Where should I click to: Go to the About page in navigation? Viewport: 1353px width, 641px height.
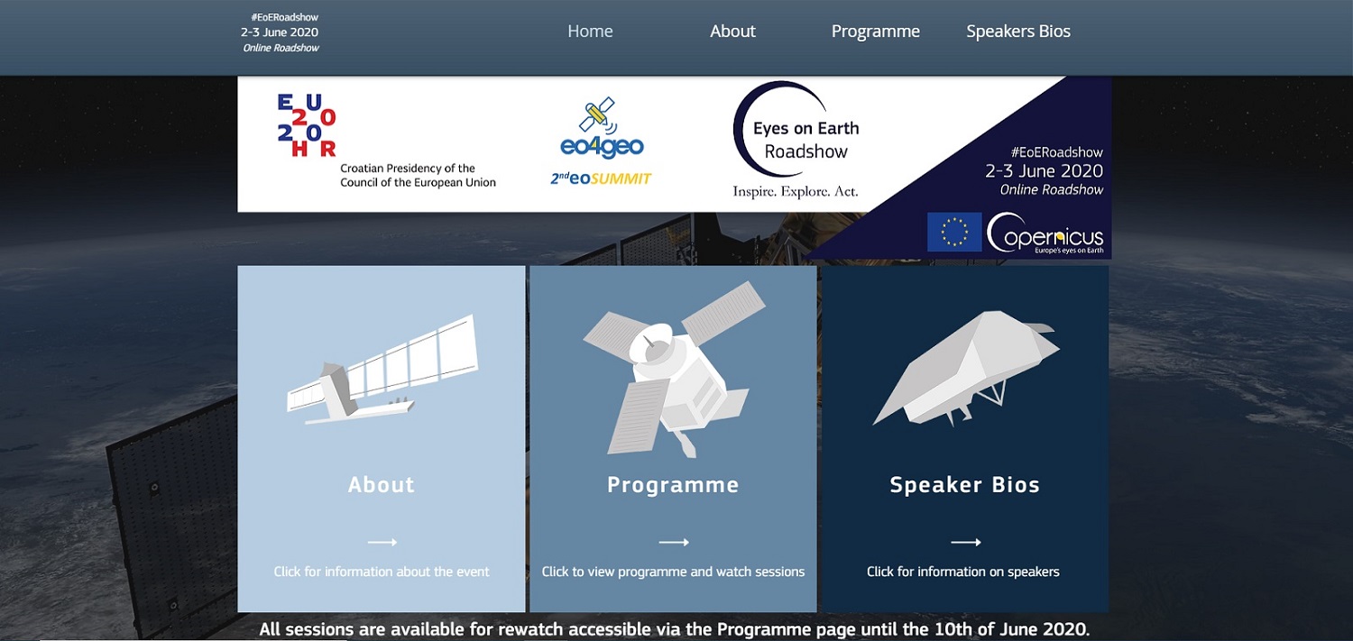coord(732,32)
